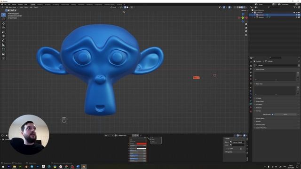Click the green Y axis navigation gizmo

tap(243, 18)
